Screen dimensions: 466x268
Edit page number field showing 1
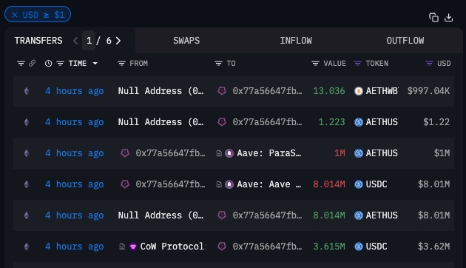(89, 41)
